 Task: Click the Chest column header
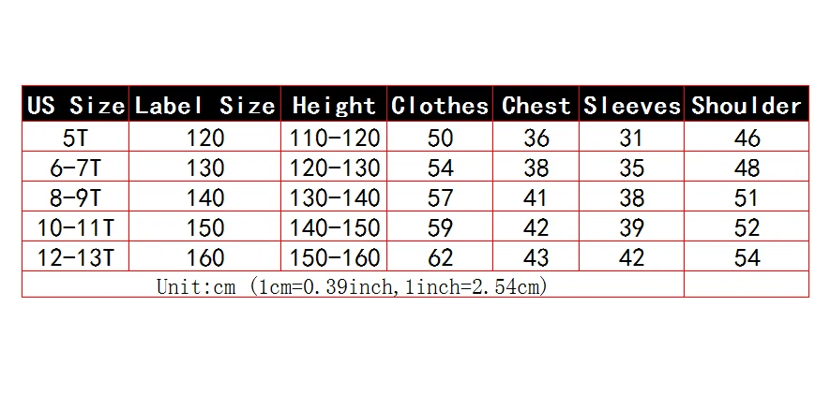coord(536,104)
